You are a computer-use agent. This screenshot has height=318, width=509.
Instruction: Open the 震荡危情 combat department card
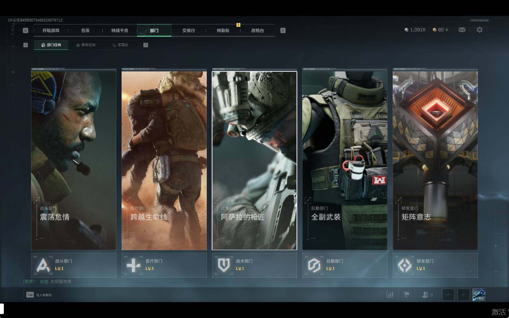pos(74,160)
